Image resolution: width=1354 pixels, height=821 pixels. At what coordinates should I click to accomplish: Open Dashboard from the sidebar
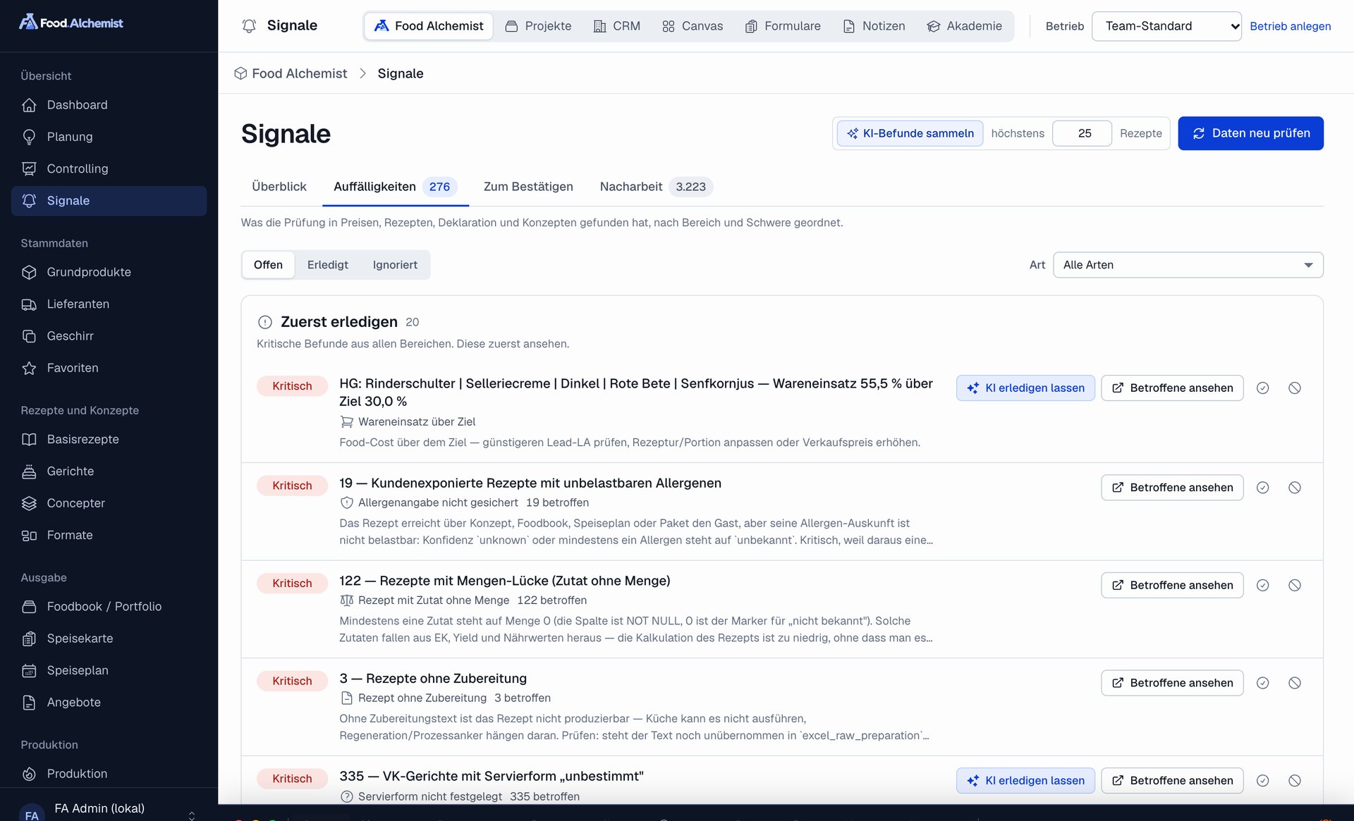tap(109, 105)
